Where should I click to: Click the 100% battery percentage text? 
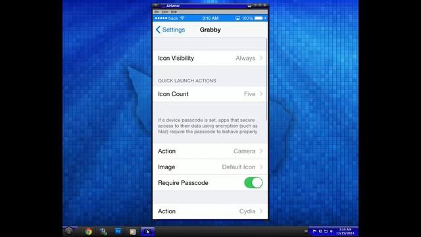pyautogui.click(x=247, y=18)
